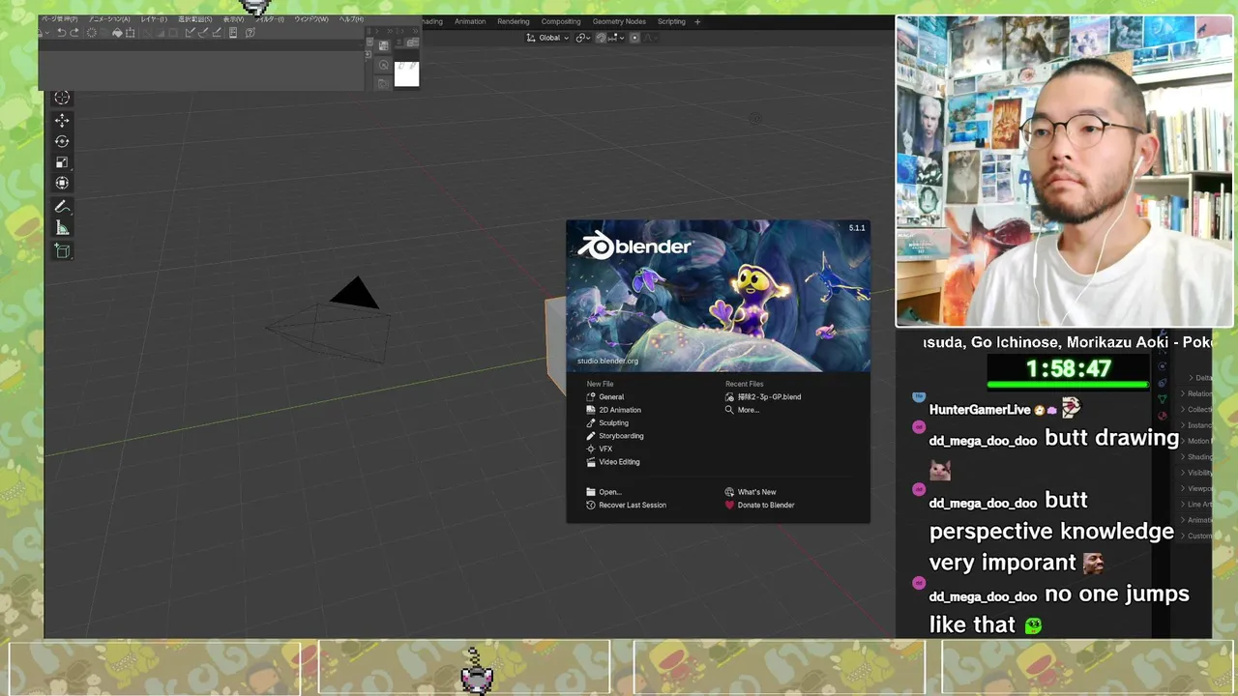Switch to the Scripting workspace tab
Screen dimensions: 1238x696
pos(671,21)
